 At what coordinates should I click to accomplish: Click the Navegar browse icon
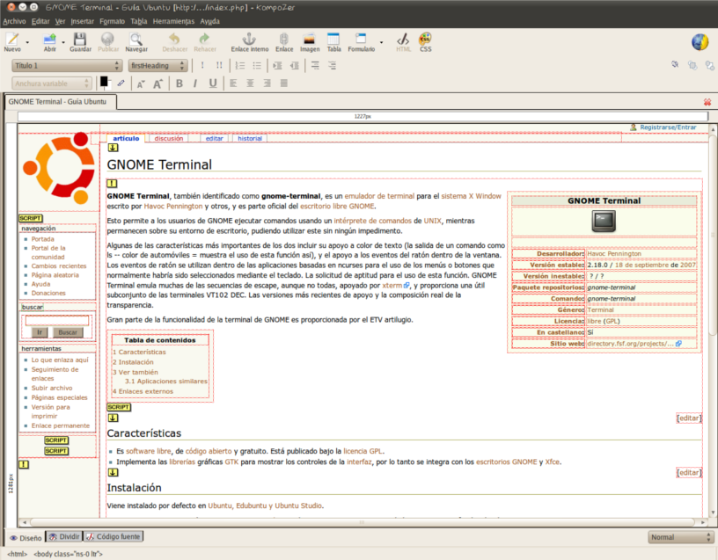[136, 41]
